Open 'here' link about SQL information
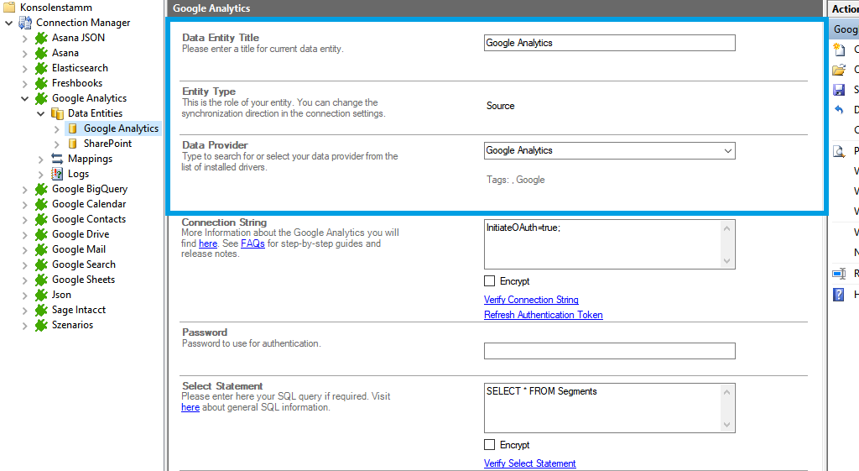The height and width of the screenshot is (471, 859). (190, 407)
